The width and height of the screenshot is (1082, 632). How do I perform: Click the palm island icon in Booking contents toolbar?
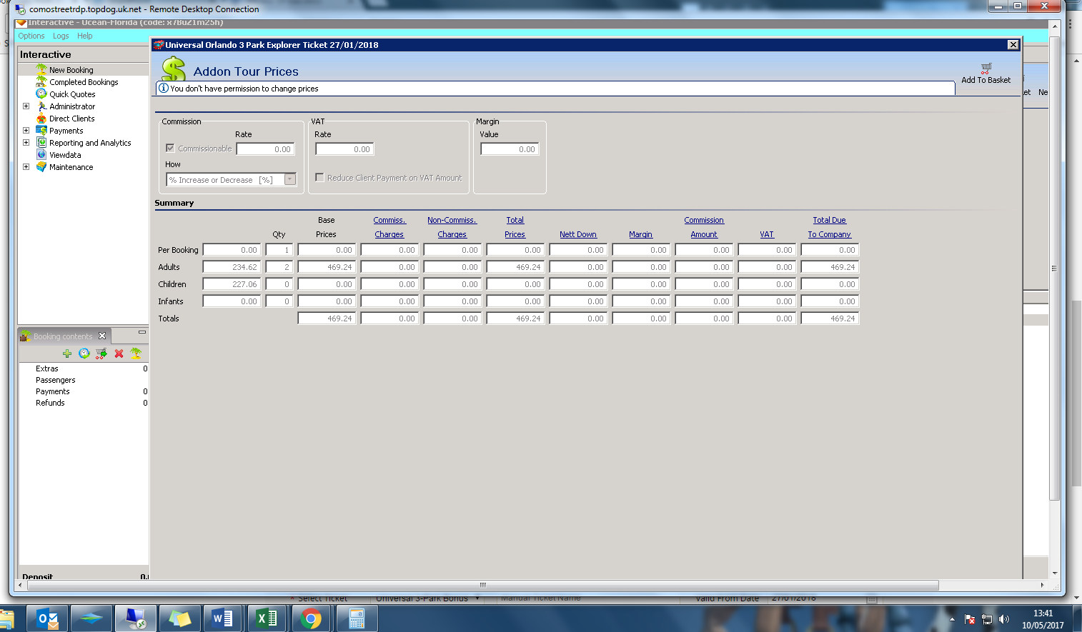click(136, 353)
